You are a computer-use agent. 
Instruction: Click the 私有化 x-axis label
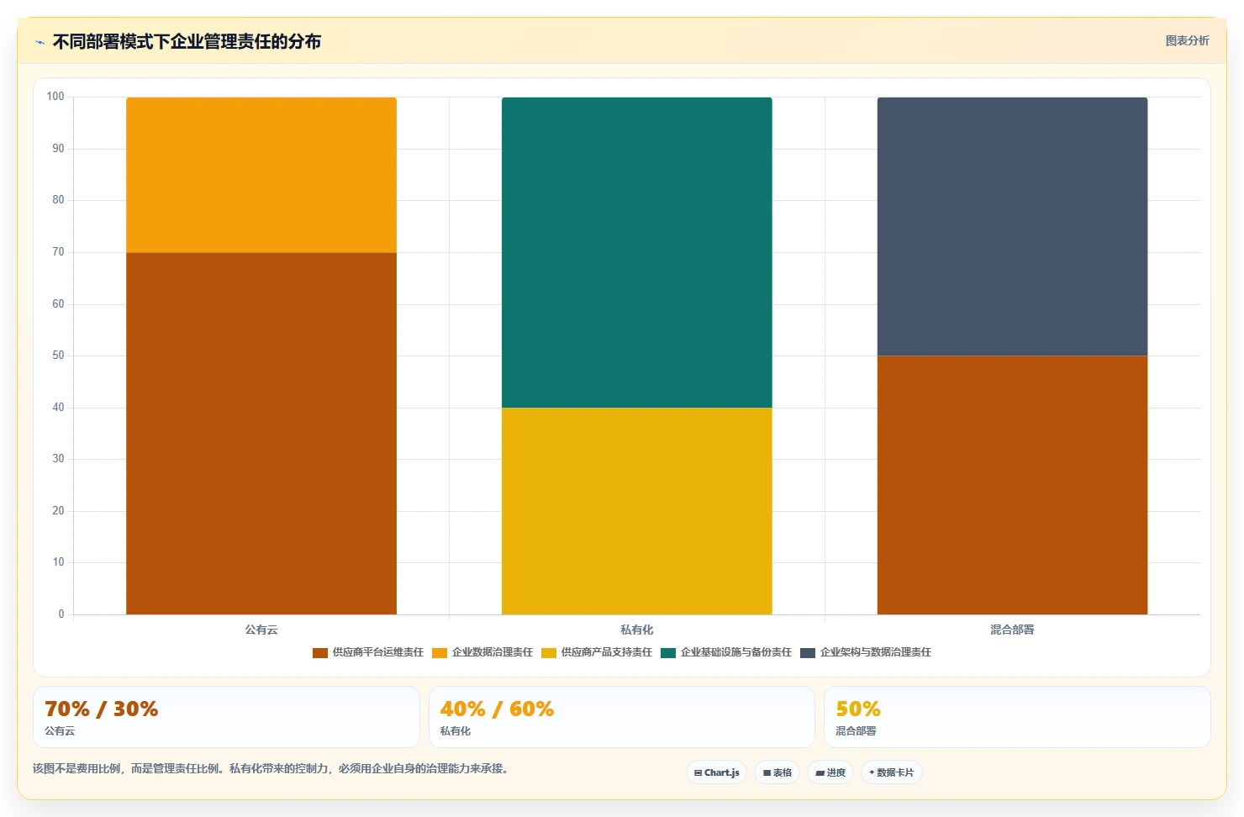pyautogui.click(x=637, y=630)
